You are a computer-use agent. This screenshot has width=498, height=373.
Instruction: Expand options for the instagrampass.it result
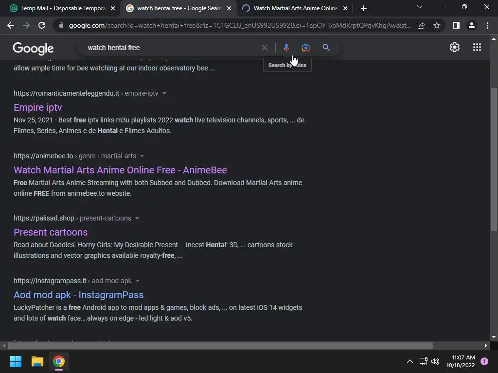click(x=138, y=281)
